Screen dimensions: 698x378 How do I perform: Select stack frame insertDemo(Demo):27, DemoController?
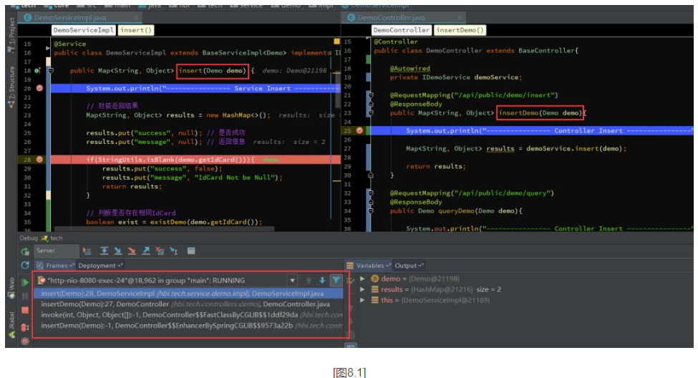tap(189, 304)
